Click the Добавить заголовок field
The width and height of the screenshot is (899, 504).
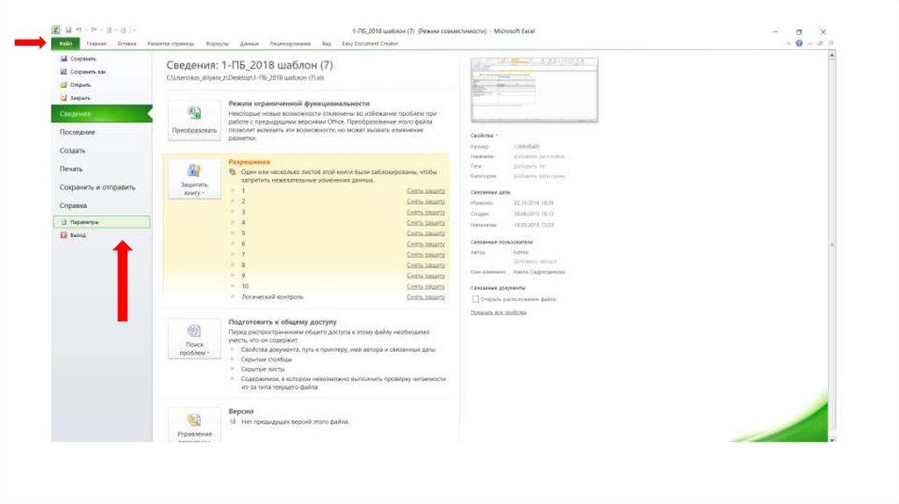(539, 156)
